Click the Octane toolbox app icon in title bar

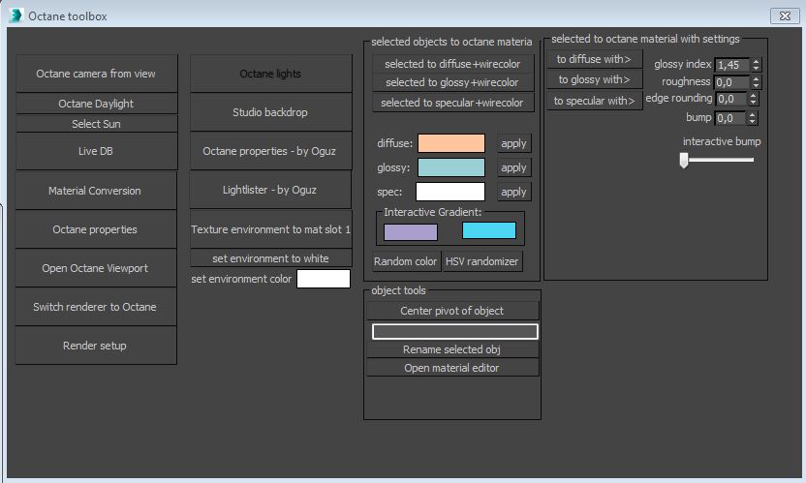click(15, 15)
